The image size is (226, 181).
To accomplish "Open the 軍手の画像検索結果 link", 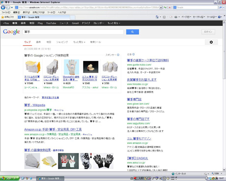I will [37, 150].
